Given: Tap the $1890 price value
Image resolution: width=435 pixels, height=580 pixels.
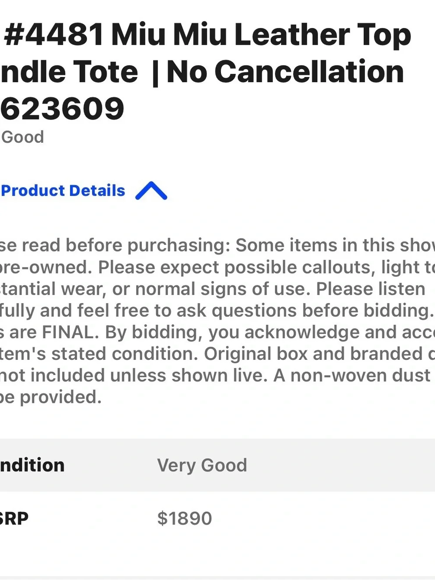Looking at the screenshot, I should point(184,518).
